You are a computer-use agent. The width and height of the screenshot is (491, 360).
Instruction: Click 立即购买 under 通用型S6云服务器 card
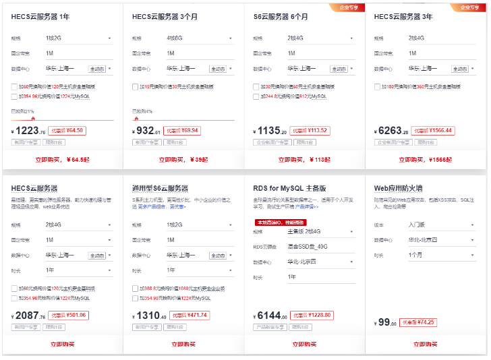coord(183,344)
